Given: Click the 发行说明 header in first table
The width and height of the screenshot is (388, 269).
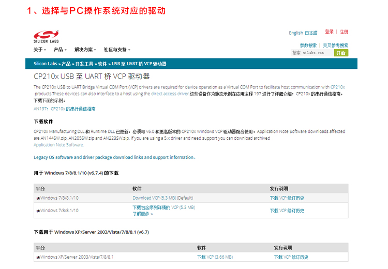Looking at the screenshot, I should click(x=279, y=189).
